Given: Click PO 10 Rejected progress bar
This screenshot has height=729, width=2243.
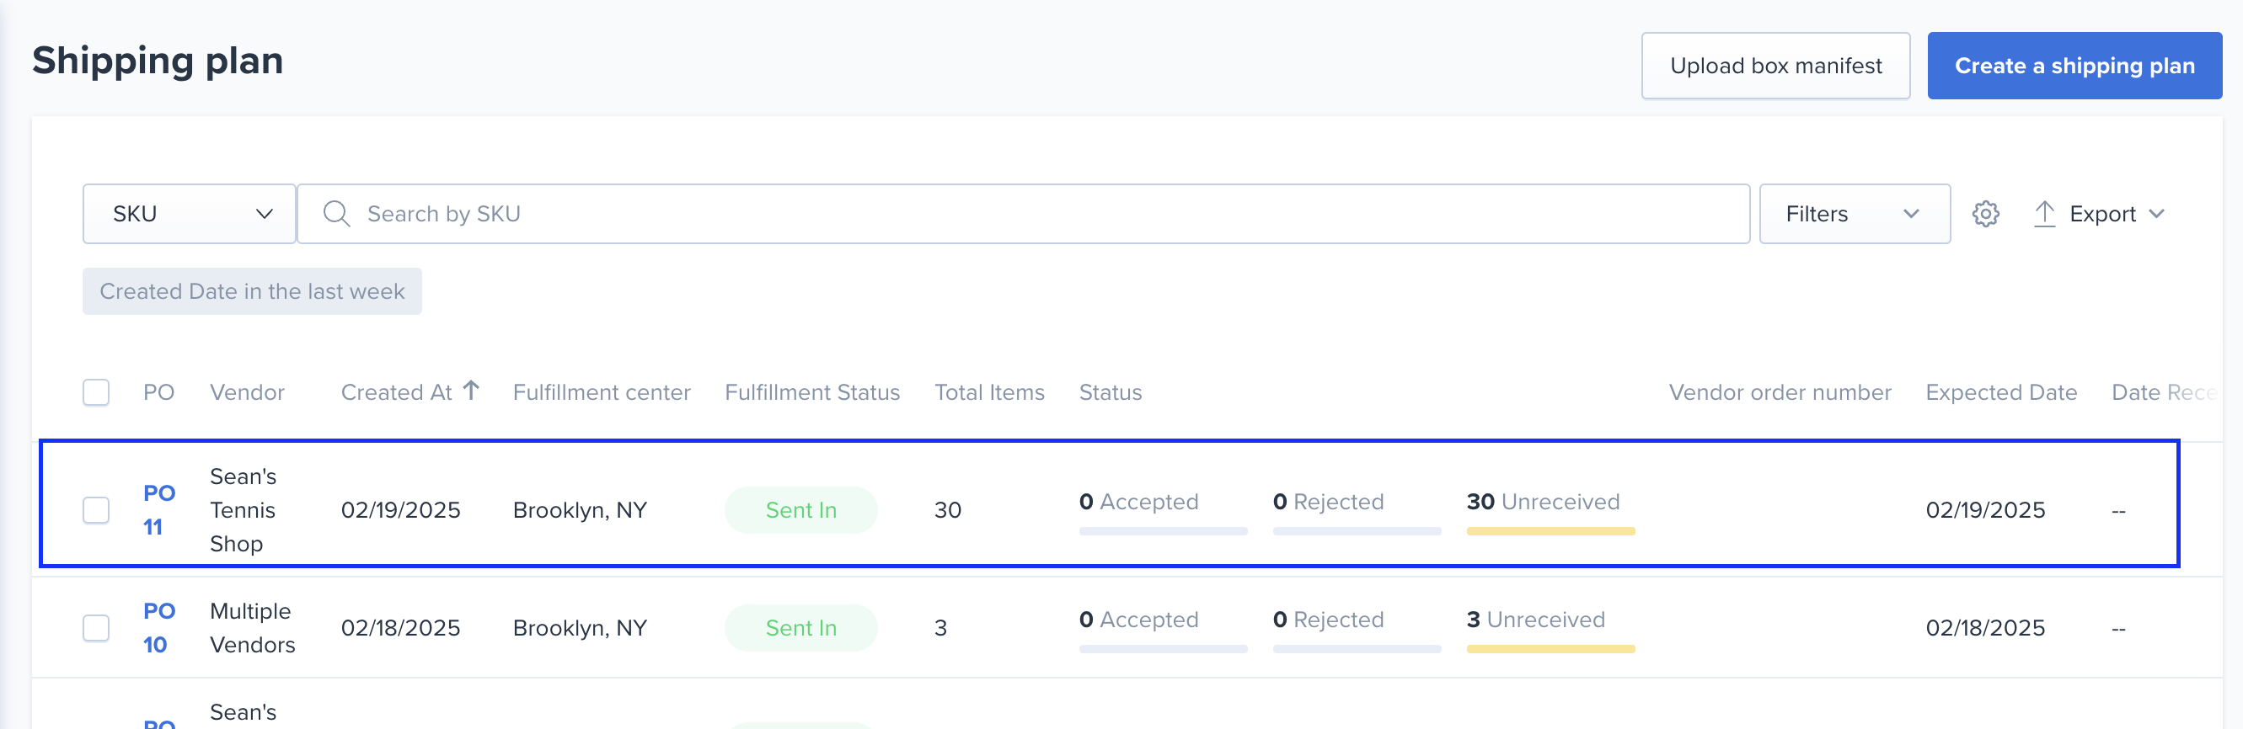Looking at the screenshot, I should 1357,650.
